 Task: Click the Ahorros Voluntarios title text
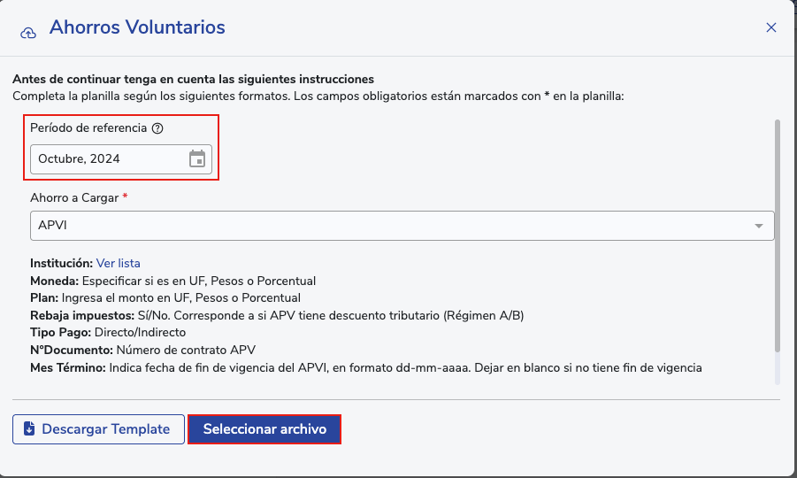(137, 27)
